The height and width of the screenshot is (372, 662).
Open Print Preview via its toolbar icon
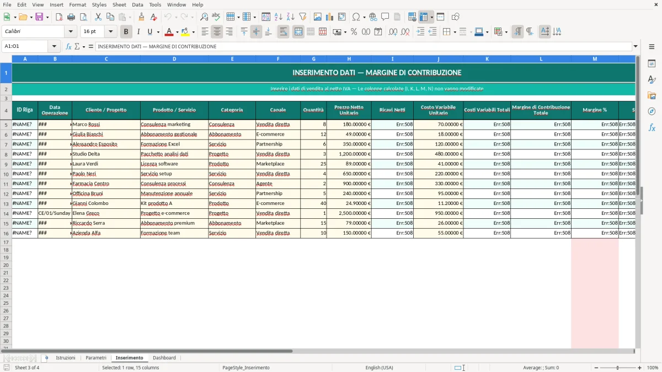[83, 17]
